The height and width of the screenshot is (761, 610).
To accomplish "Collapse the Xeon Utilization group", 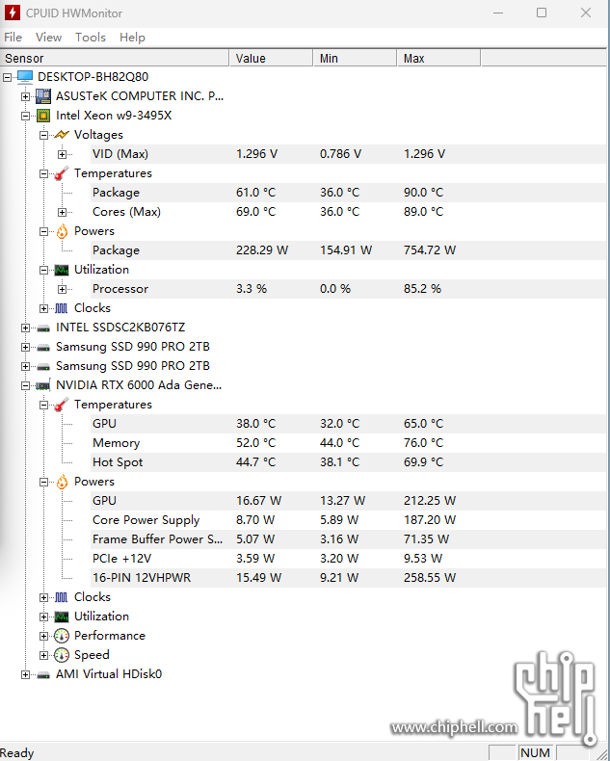I will point(43,270).
